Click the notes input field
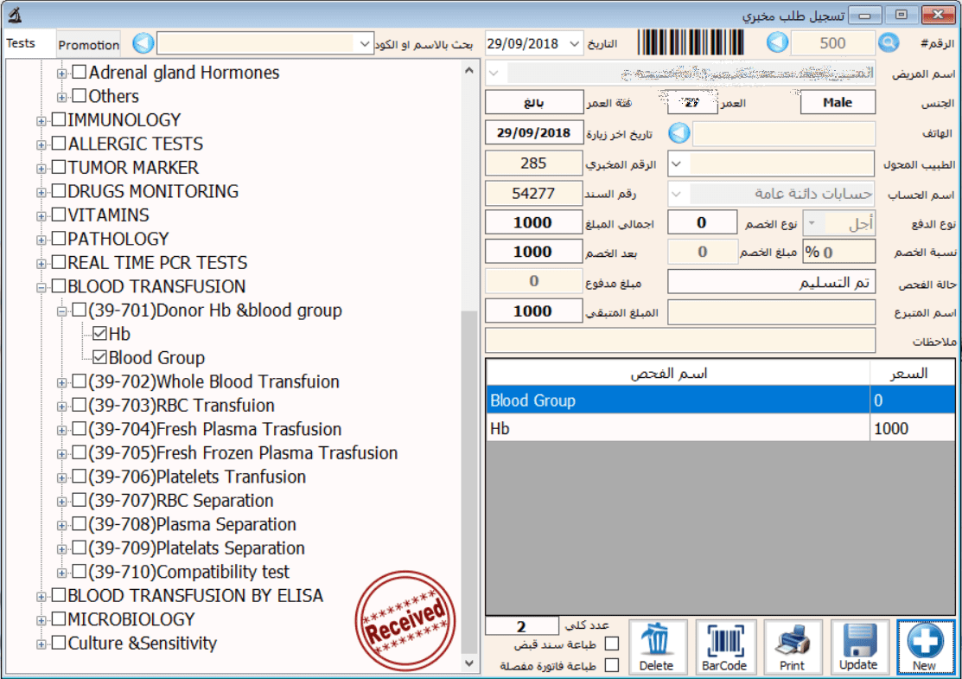 [x=679, y=340]
